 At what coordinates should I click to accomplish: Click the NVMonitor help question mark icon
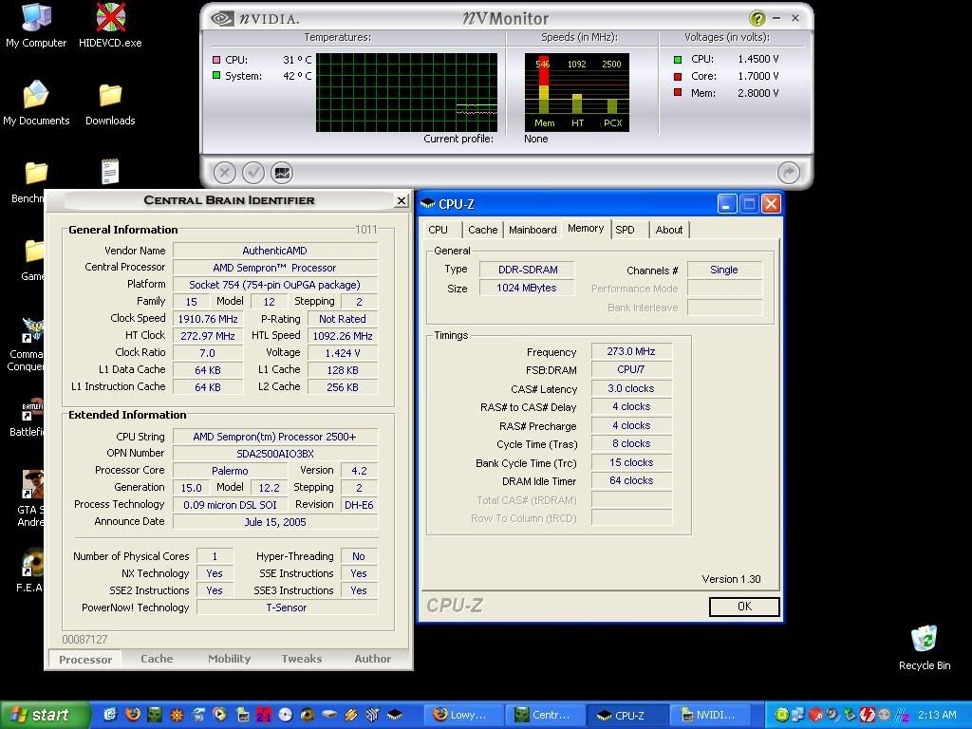click(757, 18)
